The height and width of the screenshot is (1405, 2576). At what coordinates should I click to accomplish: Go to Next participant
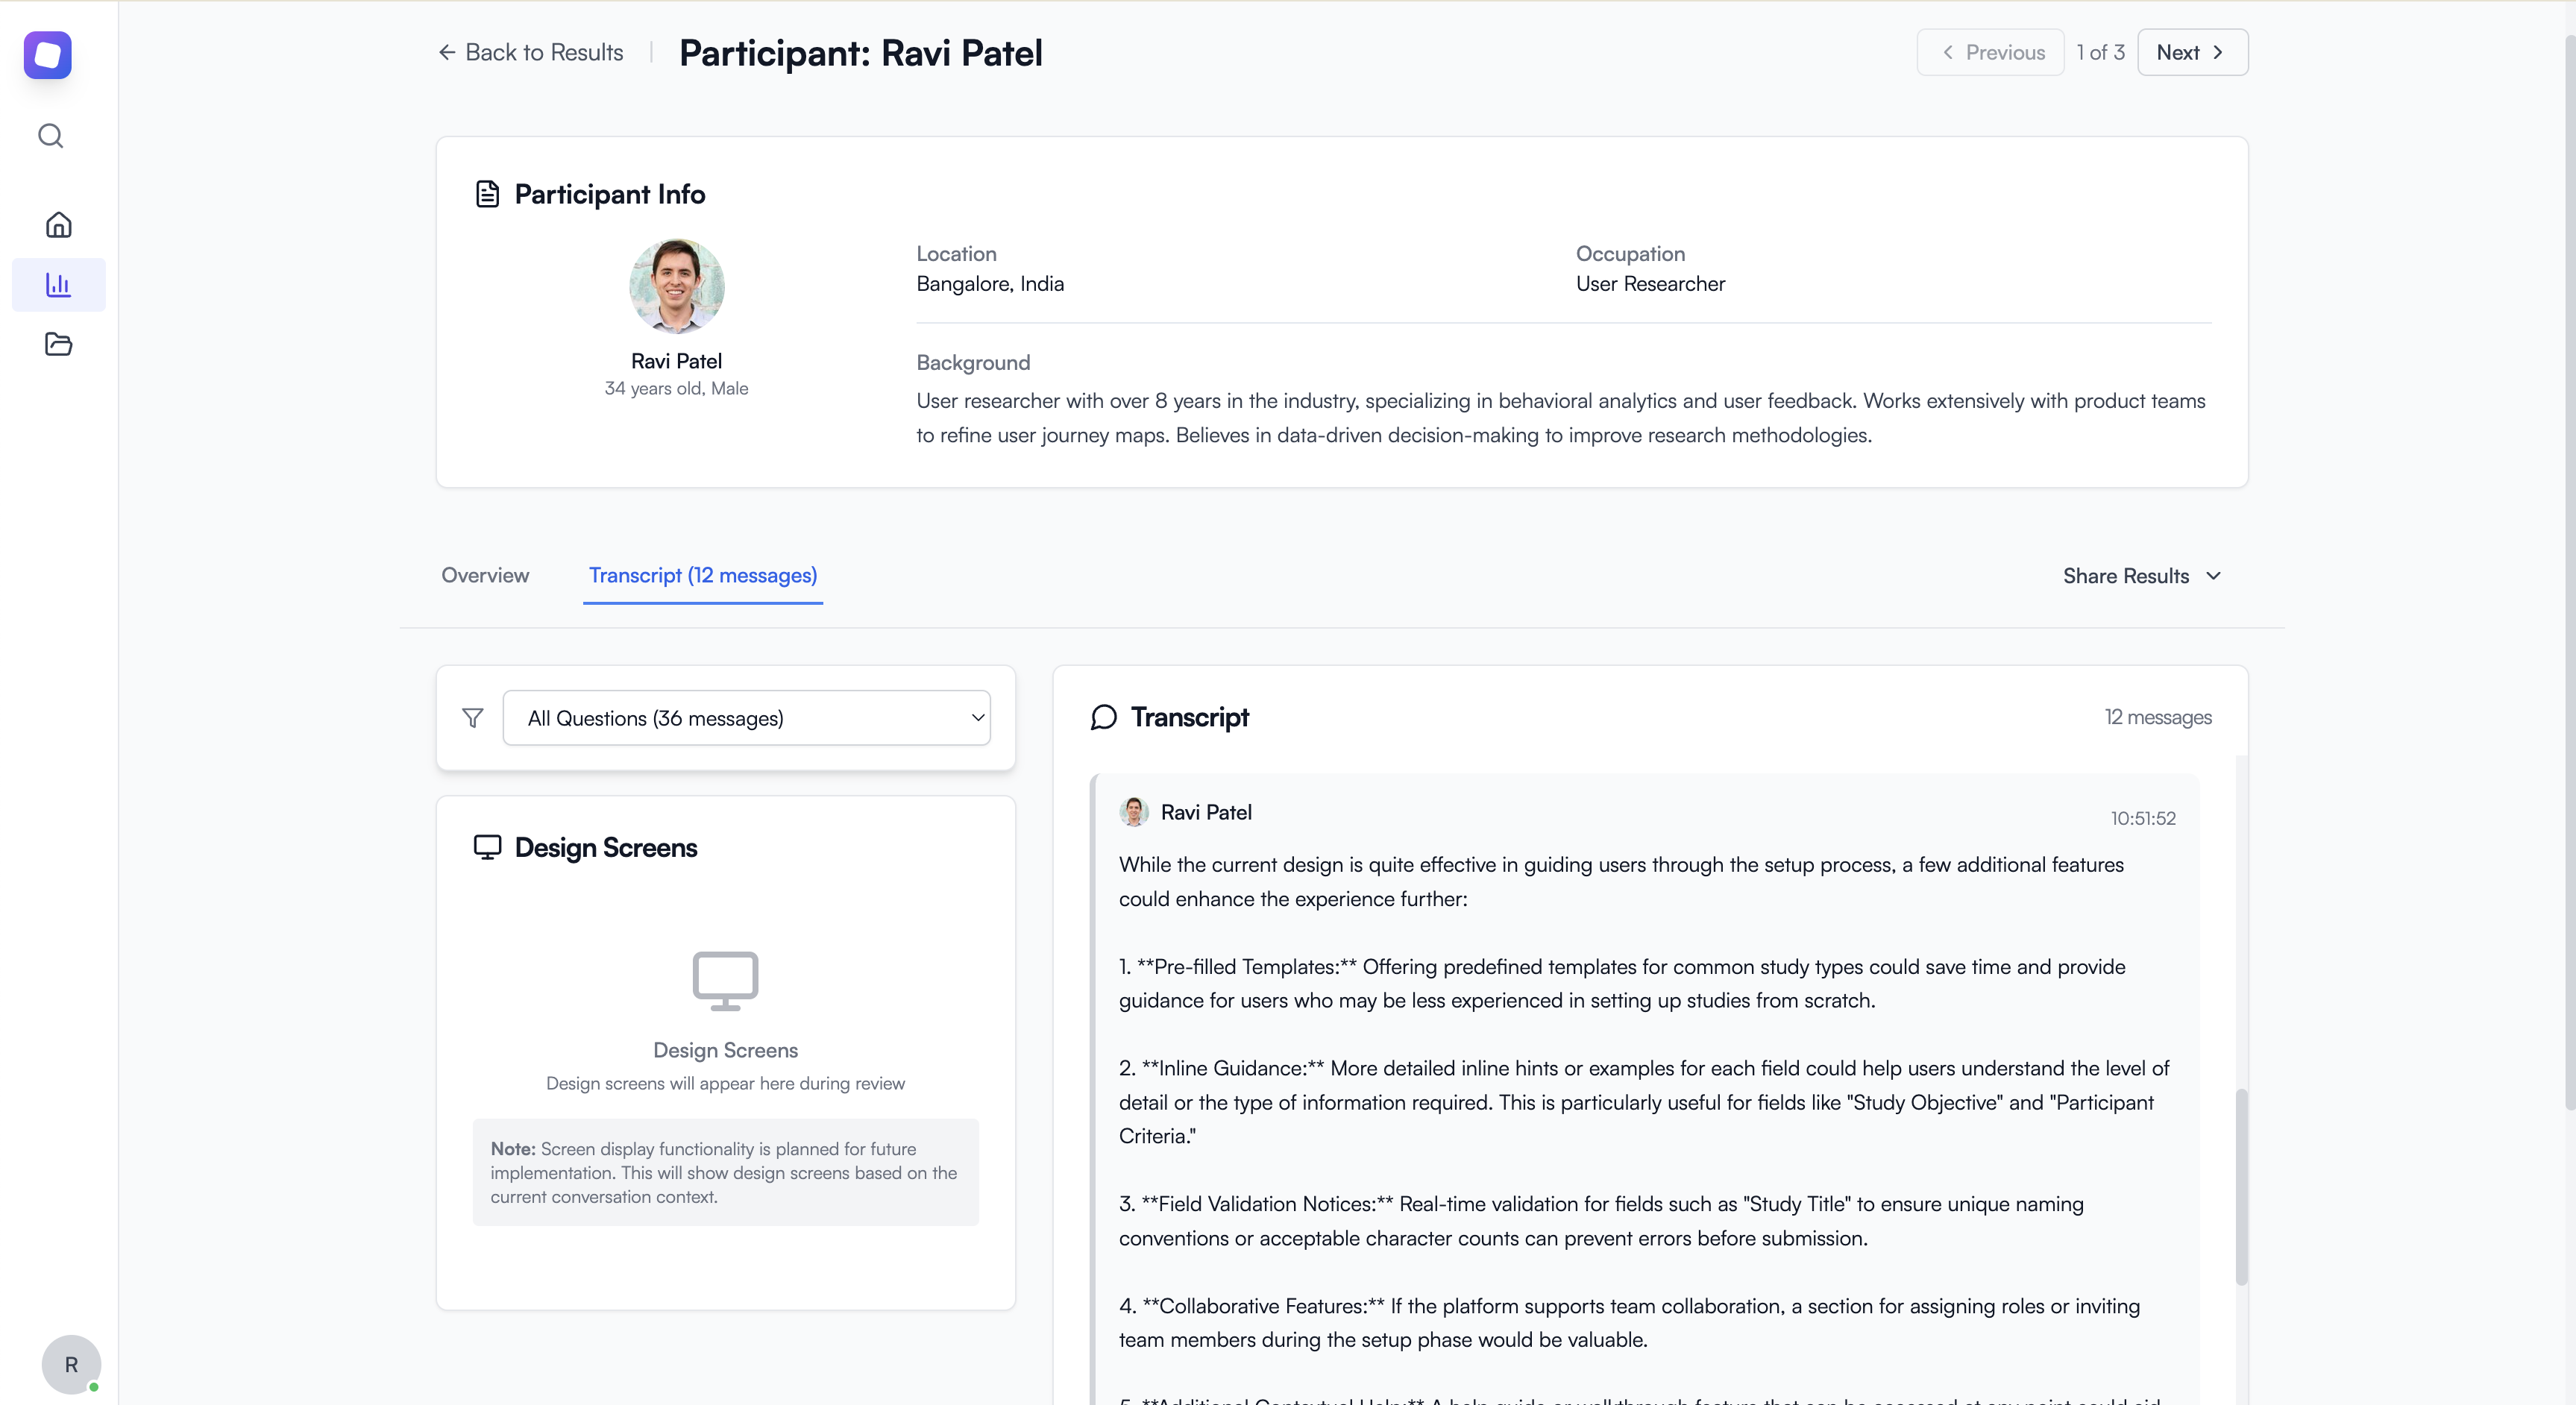(2192, 52)
